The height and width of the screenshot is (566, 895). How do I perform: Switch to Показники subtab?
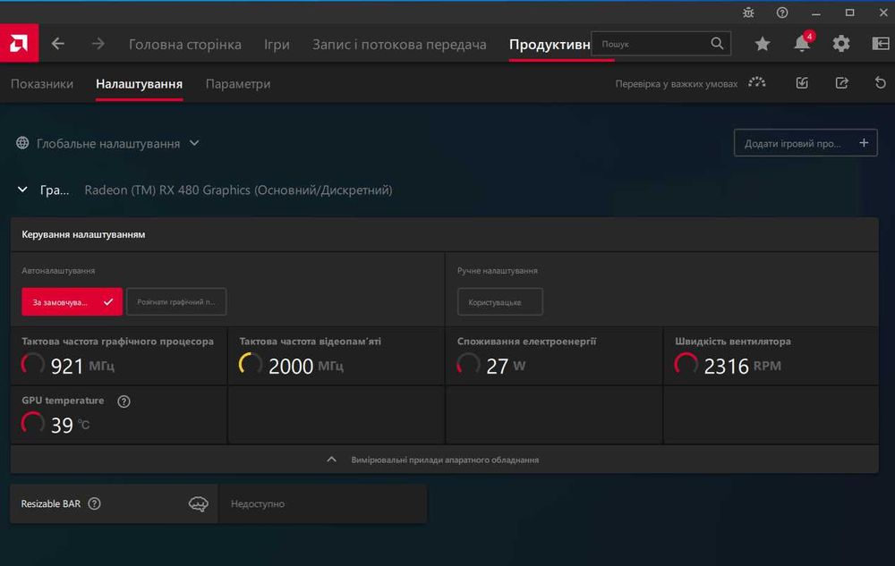tap(42, 84)
